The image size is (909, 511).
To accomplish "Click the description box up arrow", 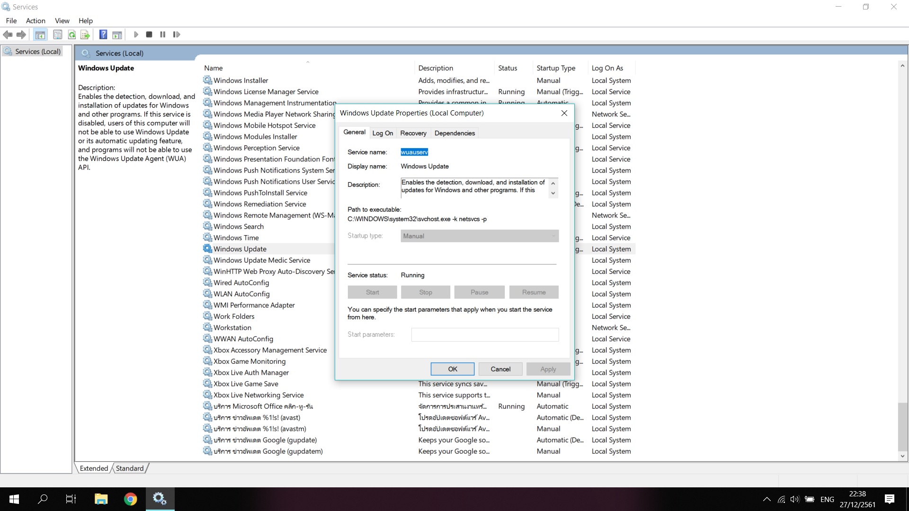I will (553, 183).
